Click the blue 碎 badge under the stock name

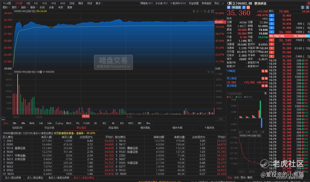[228, 7]
